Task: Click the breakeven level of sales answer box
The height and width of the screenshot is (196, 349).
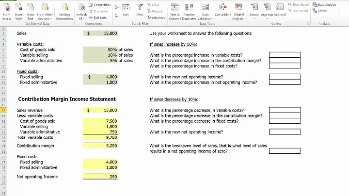Action: 285,151
